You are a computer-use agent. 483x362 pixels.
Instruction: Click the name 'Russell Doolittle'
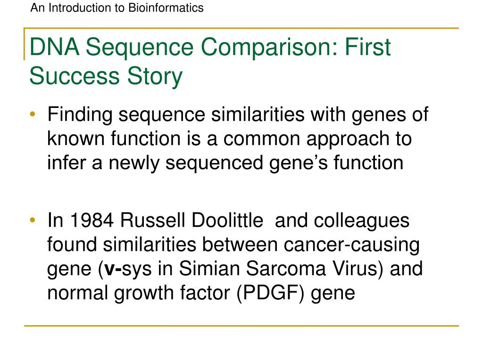point(192,221)
